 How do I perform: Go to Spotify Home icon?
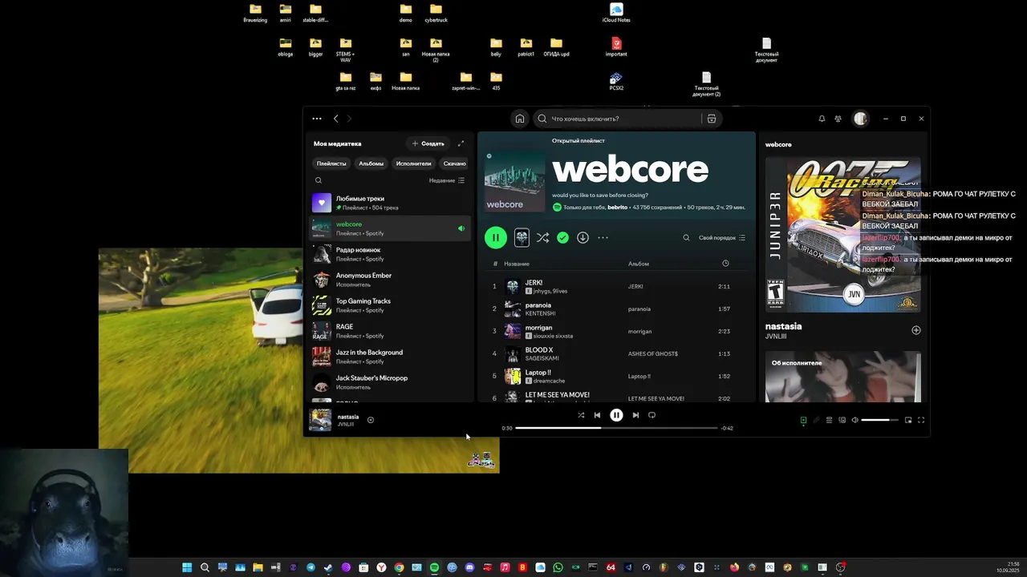[x=520, y=119]
